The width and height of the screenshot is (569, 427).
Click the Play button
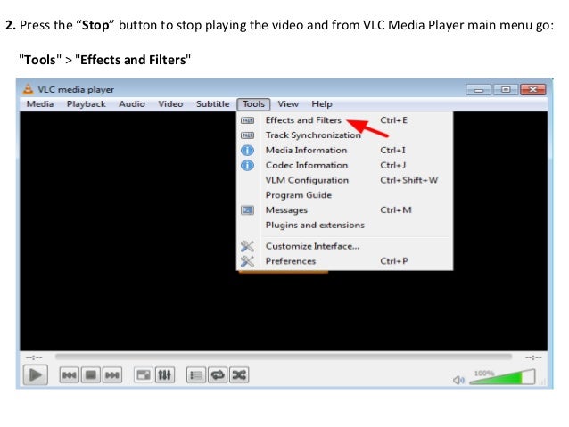36,374
